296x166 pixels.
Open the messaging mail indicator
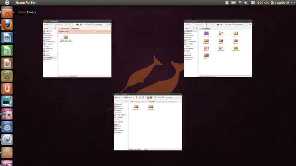(x=253, y=3)
